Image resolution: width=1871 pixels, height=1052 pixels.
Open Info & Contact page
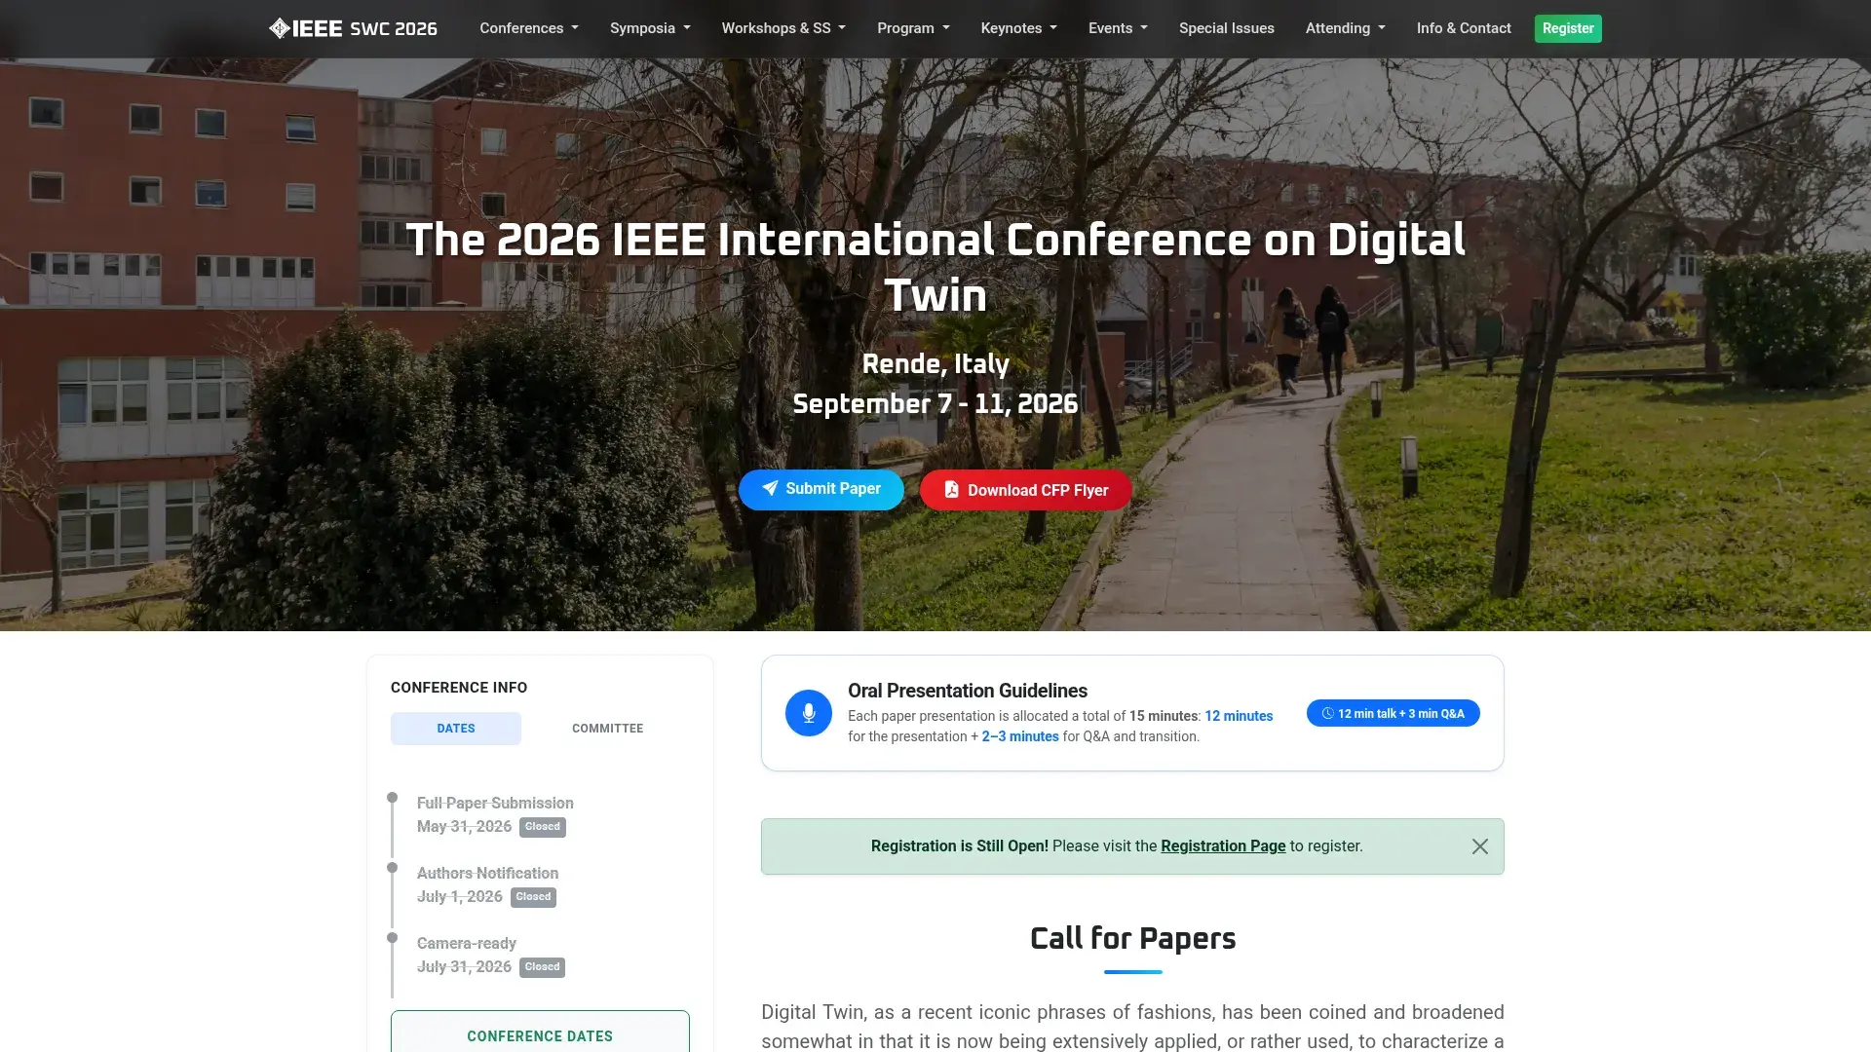(x=1464, y=28)
